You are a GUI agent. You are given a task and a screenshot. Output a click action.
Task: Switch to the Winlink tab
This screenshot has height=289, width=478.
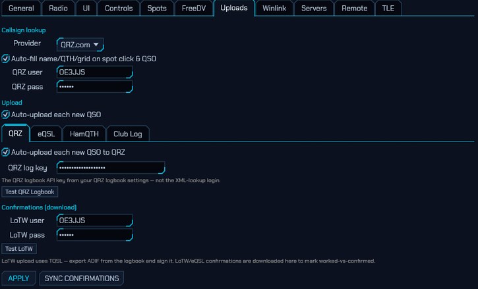[274, 8]
